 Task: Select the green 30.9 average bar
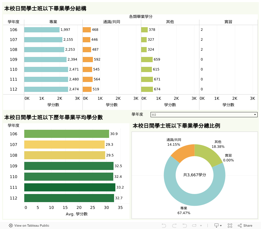click(x=67, y=134)
